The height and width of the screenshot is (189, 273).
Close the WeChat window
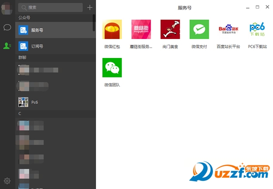268,7
